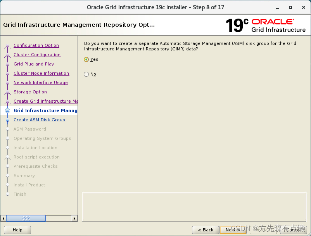The height and width of the screenshot is (236, 311).
Task: Click the current step indicator circle icon
Action: pos(7,110)
